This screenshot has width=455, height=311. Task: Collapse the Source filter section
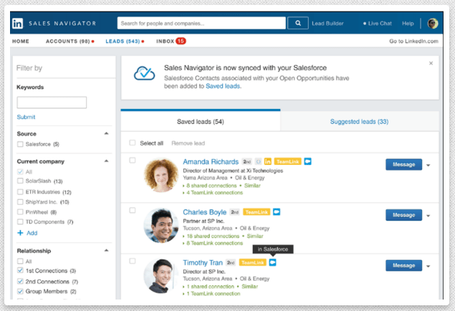tap(106, 133)
